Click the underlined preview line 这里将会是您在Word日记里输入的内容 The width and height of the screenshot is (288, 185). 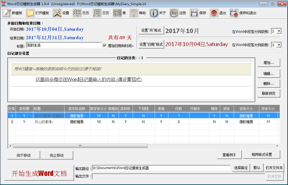click(x=88, y=80)
